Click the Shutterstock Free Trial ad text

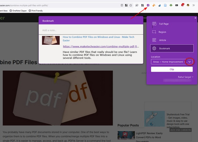pyautogui.click(x=178, y=121)
